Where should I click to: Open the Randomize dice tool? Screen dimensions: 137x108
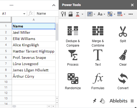tap(73, 81)
